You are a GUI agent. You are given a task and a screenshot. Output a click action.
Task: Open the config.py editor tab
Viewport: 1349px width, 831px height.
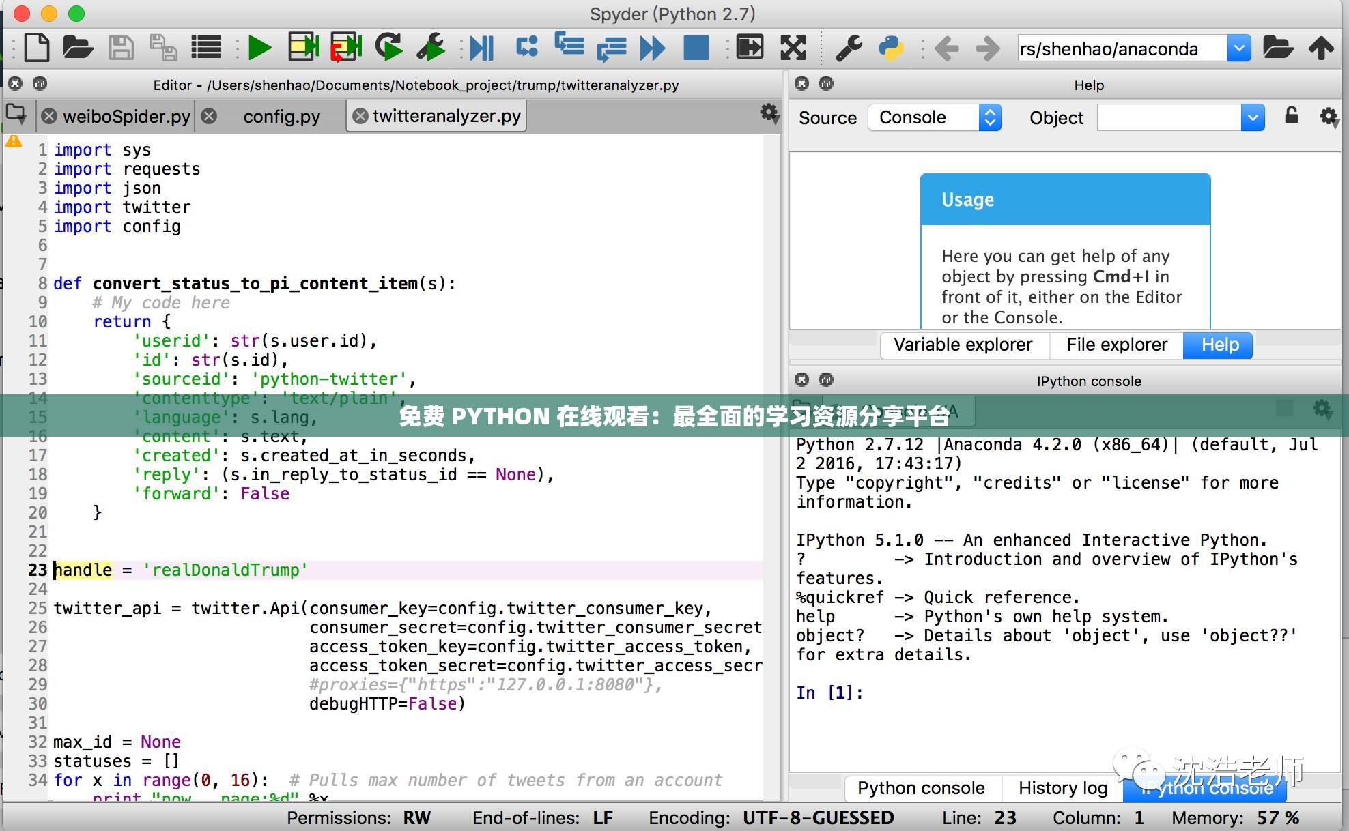280,116
